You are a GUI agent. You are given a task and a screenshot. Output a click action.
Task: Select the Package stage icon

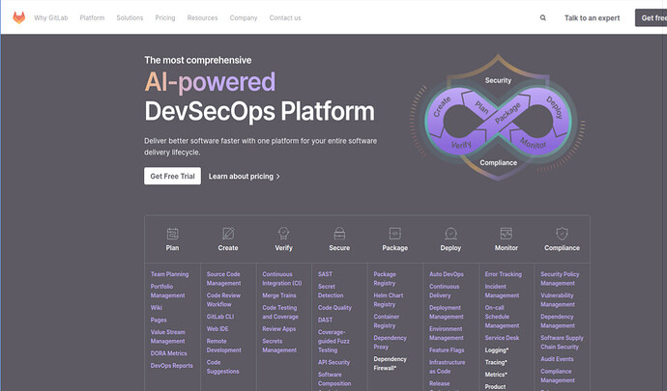(394, 234)
